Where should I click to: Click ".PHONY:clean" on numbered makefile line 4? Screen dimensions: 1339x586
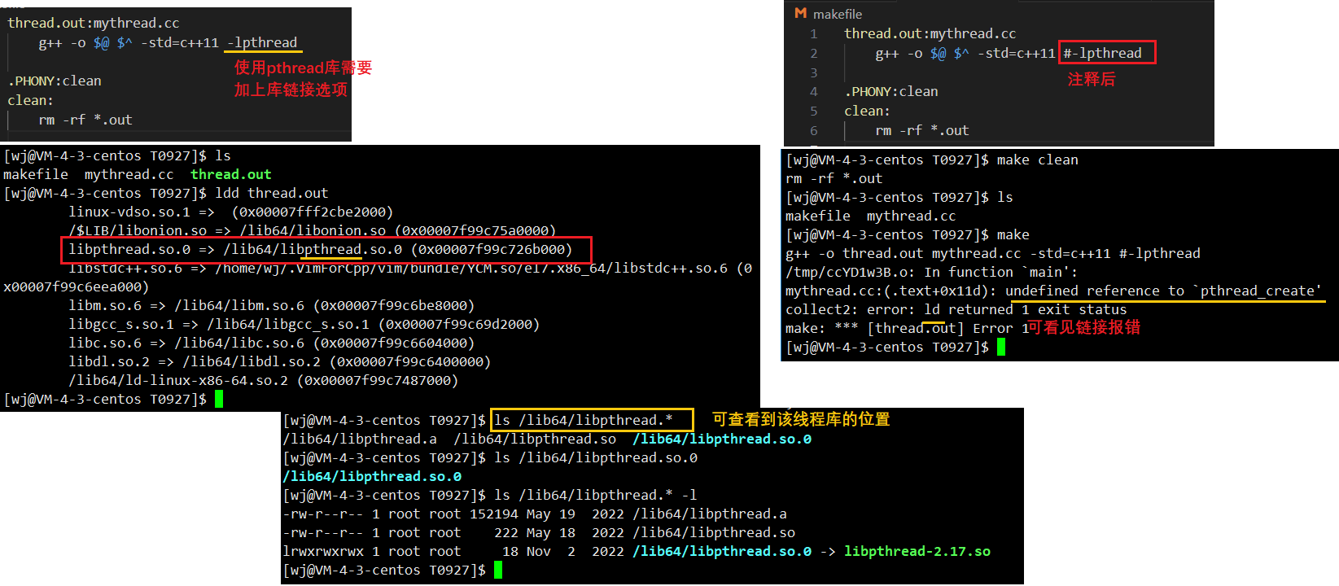(891, 91)
